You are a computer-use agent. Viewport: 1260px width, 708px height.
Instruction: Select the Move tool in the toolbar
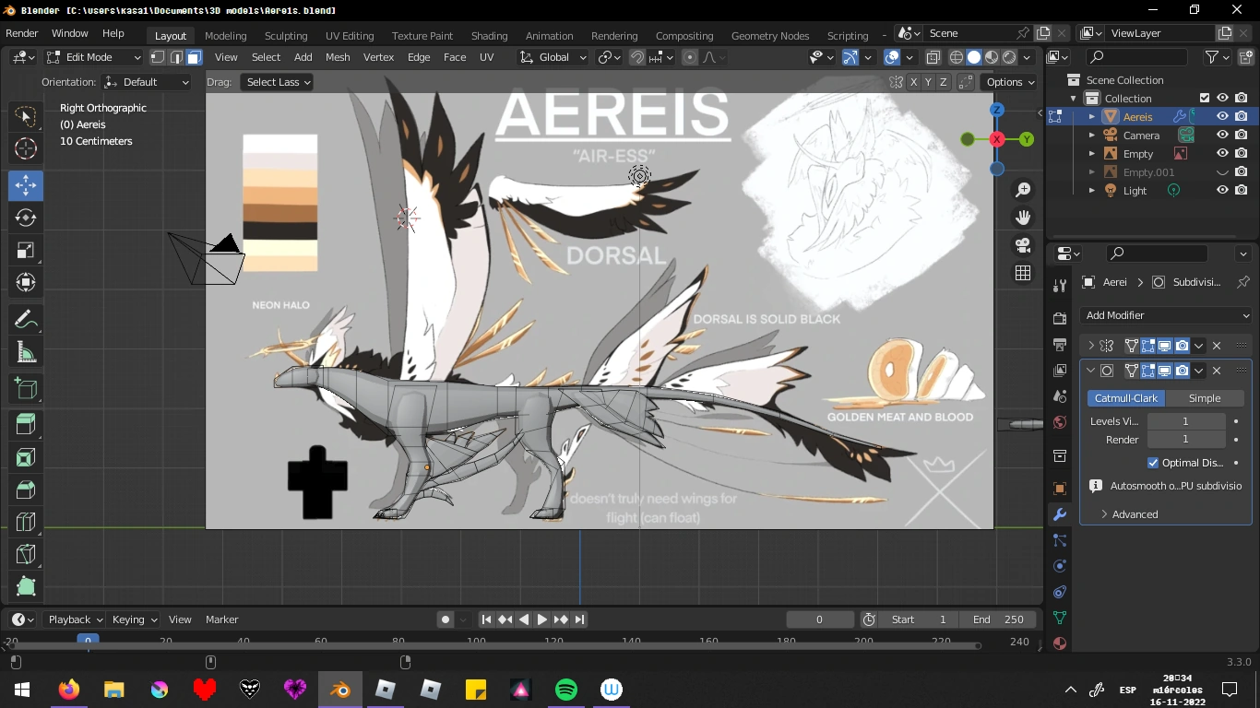[25, 185]
